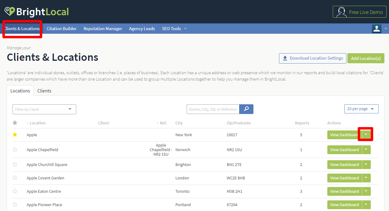Image resolution: width=389 pixels, height=211 pixels.
Task: Open the user account avatar icon
Action: tap(377, 29)
